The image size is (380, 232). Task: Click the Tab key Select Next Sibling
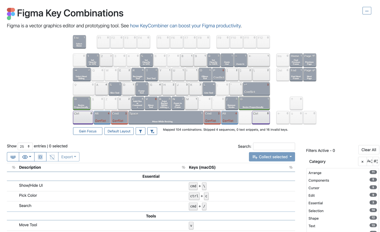[x=82, y=74]
